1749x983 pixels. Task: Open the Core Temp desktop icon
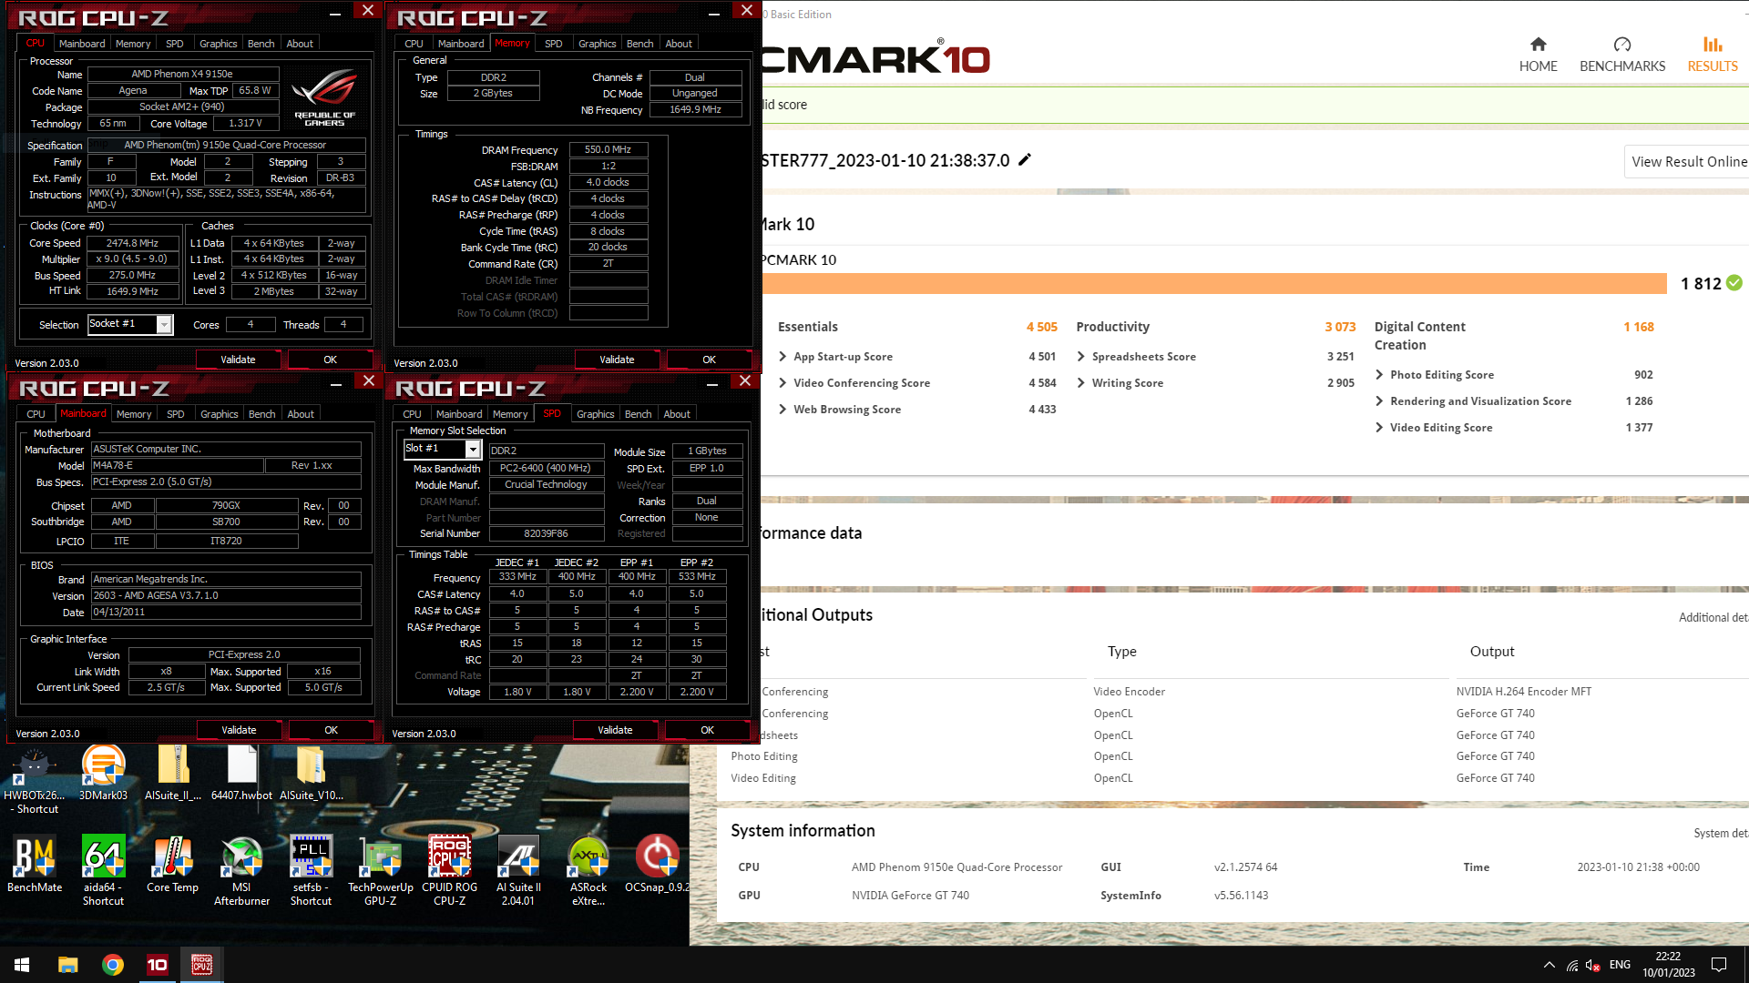pos(172,865)
